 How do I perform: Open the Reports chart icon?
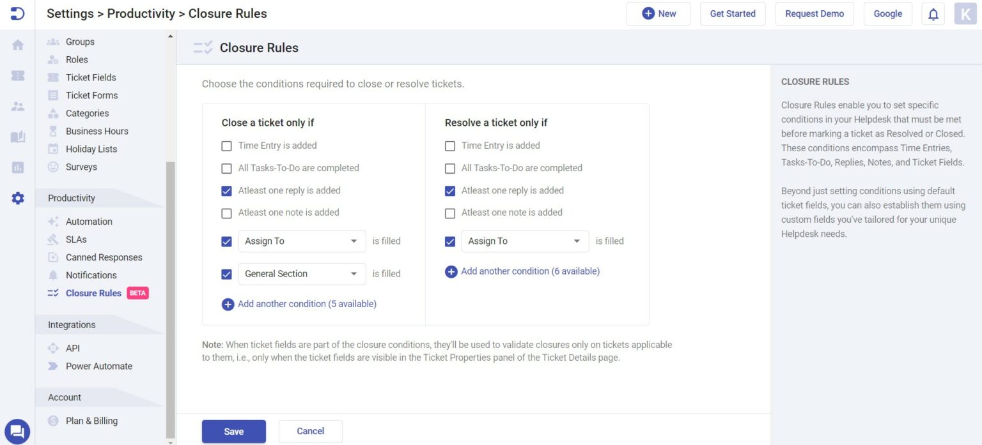(18, 167)
